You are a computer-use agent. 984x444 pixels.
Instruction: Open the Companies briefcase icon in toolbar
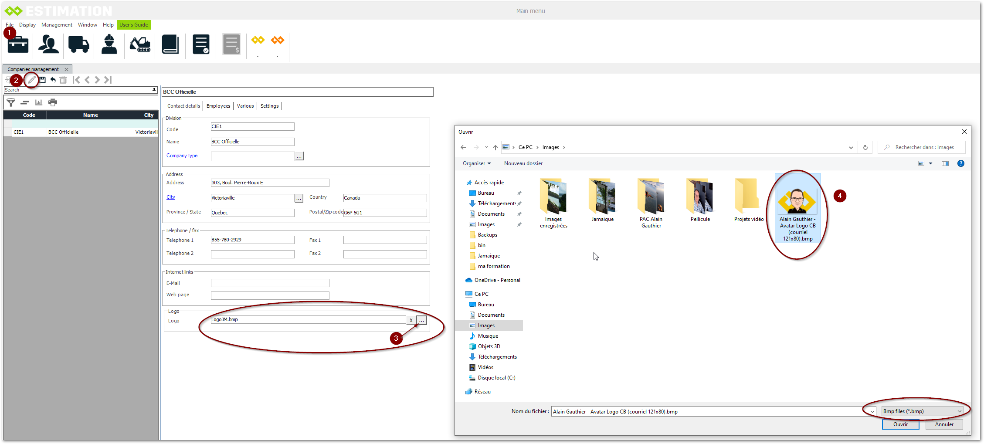coord(18,44)
